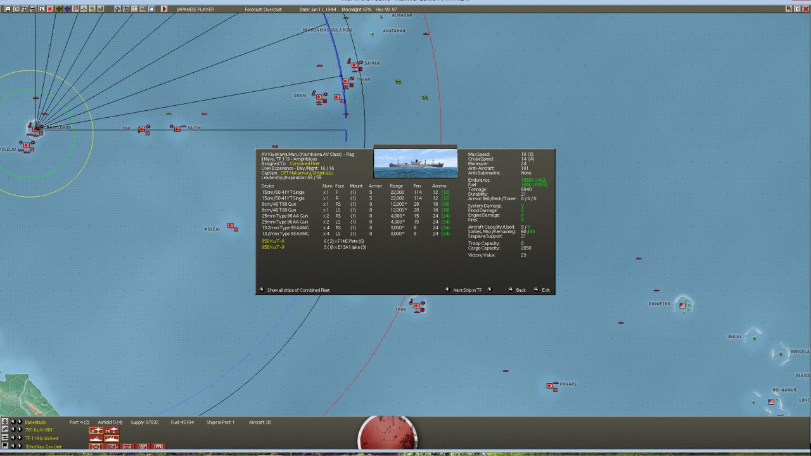Click the 'Airfield: 5 (4)' value
Viewport: 811px width, 456px height.
click(x=110, y=422)
